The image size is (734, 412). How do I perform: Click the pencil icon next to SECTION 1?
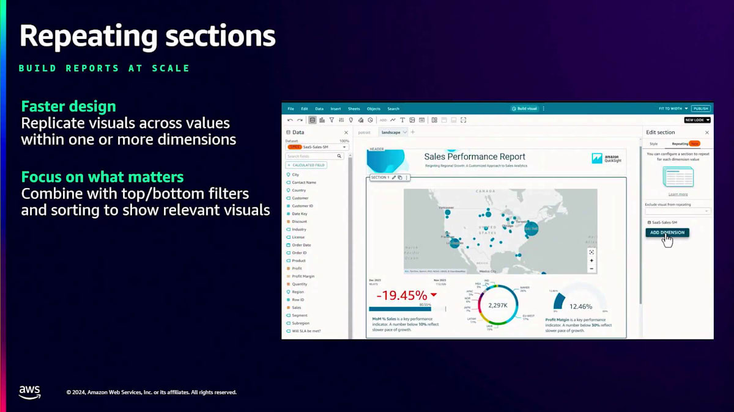[x=394, y=178]
